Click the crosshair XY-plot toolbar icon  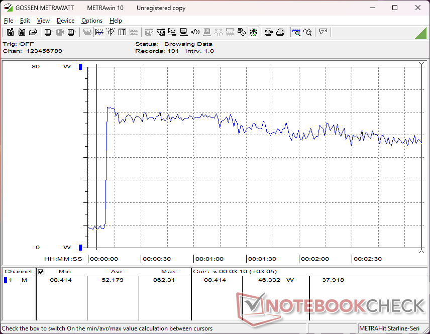click(x=111, y=32)
